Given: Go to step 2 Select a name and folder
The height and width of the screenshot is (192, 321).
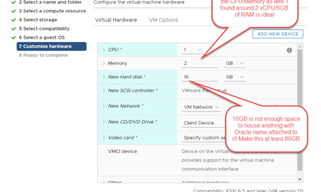Looking at the screenshot, I should coord(50,2).
